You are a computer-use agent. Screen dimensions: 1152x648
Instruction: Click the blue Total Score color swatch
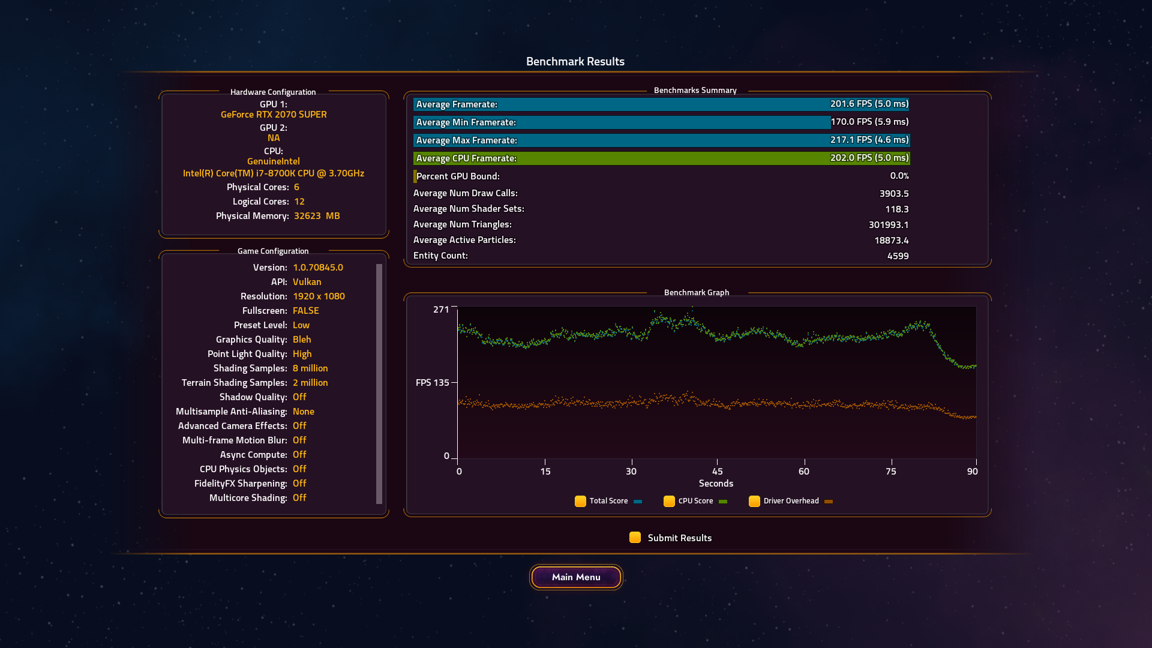coord(637,501)
